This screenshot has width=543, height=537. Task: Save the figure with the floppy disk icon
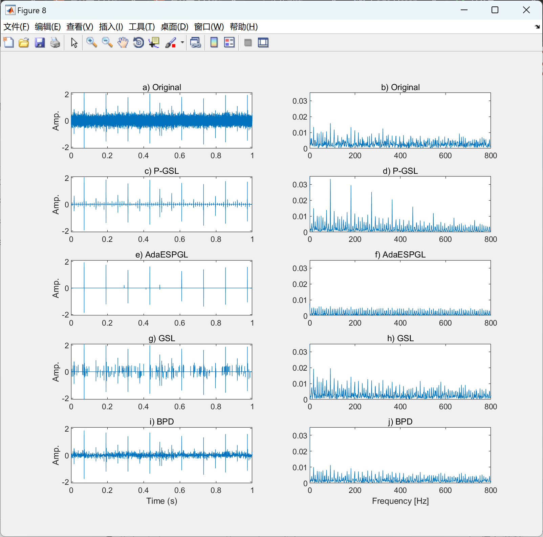40,43
